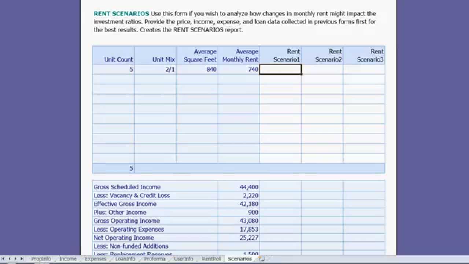
Task: Select Gross Operating Income value 43,080
Action: click(x=239, y=221)
